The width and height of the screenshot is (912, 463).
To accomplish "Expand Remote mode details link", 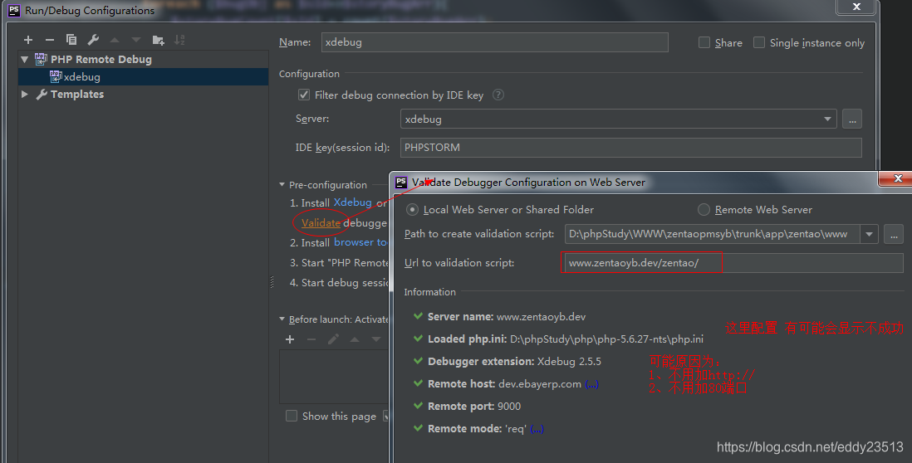I will pos(537,429).
